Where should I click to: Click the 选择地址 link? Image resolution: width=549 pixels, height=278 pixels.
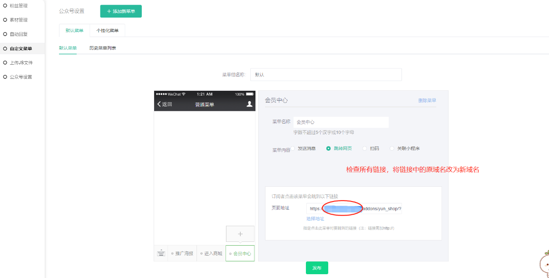tap(315, 219)
